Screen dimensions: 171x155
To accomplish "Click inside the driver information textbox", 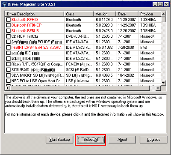I will point(85,114).
